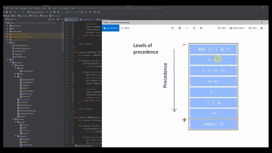
Task: Select Ast.cpp in project tree
Action: click(x=24, y=125)
